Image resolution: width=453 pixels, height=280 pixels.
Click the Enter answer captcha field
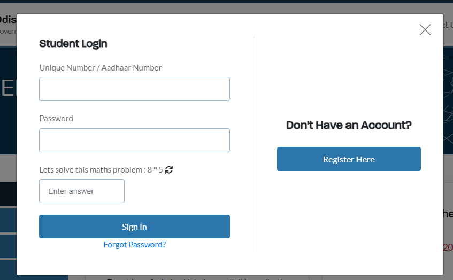82,191
